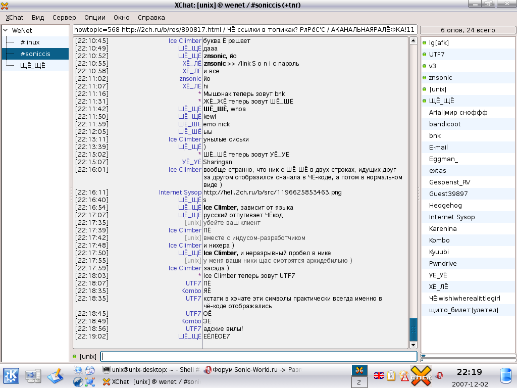This screenshot has height=388, width=517.
Task: Click the UK flag keyboard layout indicator
Action: (x=379, y=375)
